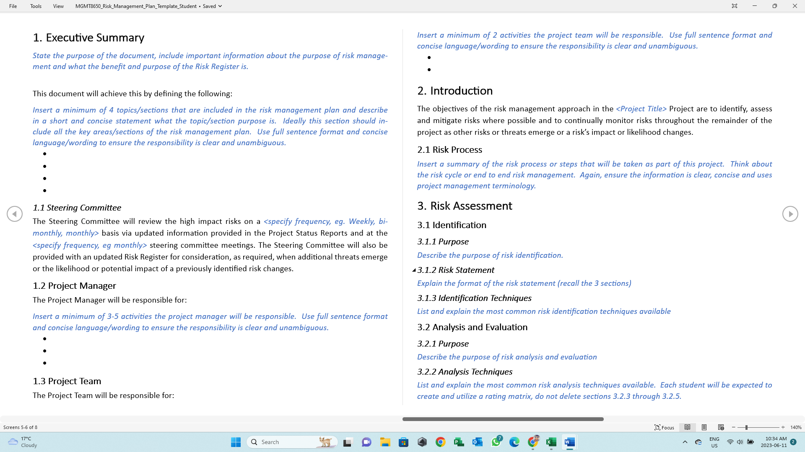This screenshot has height=452, width=805.
Task: Open the View menu
Action: pyautogui.click(x=58, y=6)
